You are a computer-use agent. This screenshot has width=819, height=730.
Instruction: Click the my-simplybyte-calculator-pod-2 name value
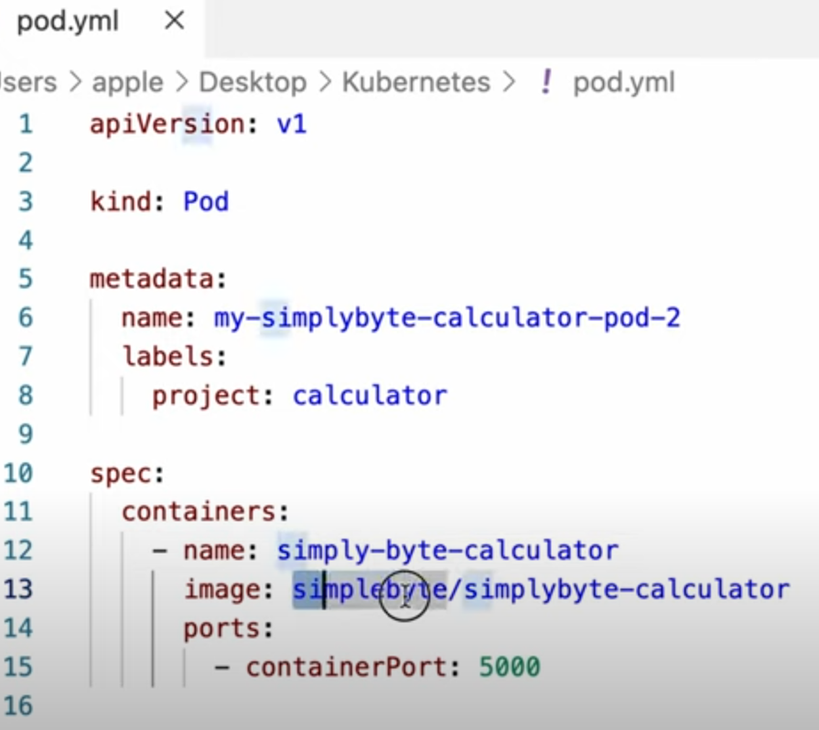point(447,318)
